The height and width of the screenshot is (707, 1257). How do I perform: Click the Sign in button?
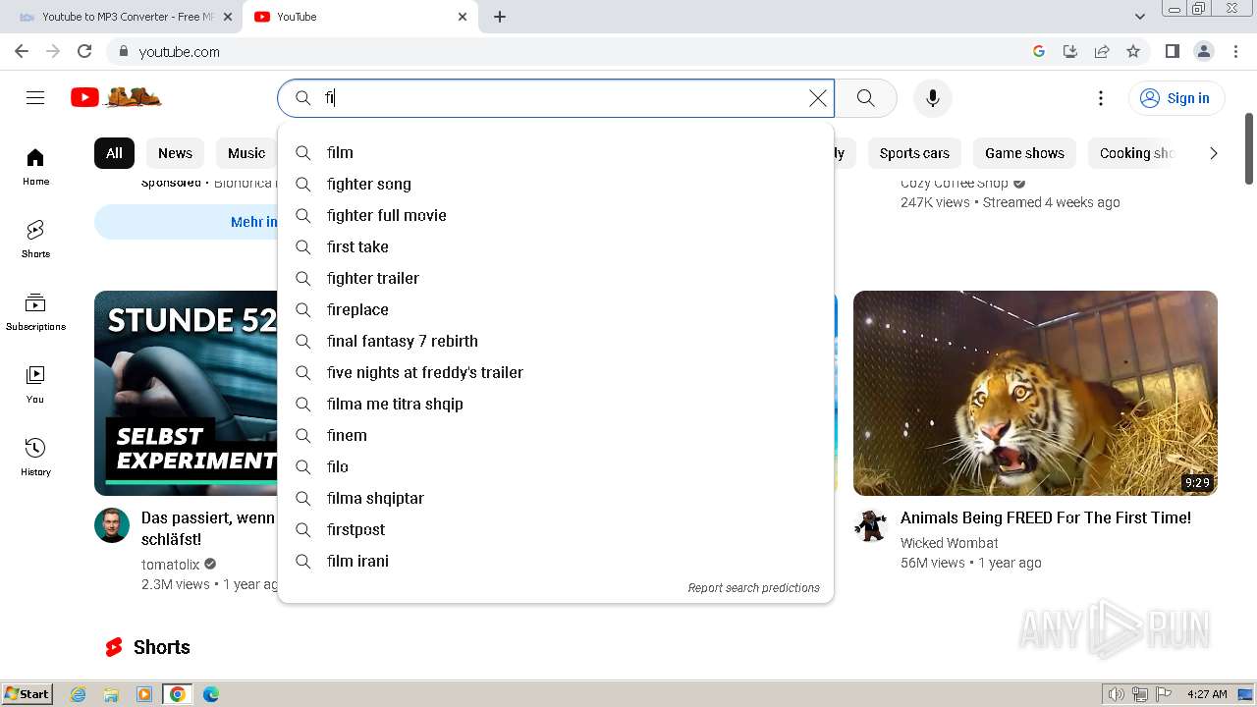[x=1175, y=97]
